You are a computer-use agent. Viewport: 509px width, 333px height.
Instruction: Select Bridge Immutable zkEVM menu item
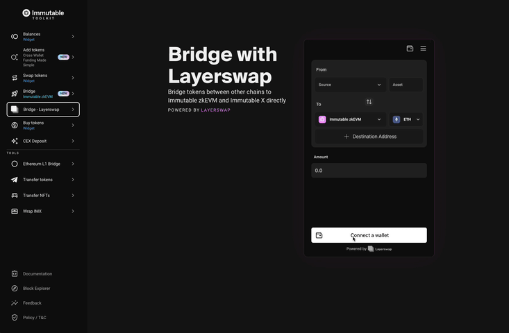[43, 94]
